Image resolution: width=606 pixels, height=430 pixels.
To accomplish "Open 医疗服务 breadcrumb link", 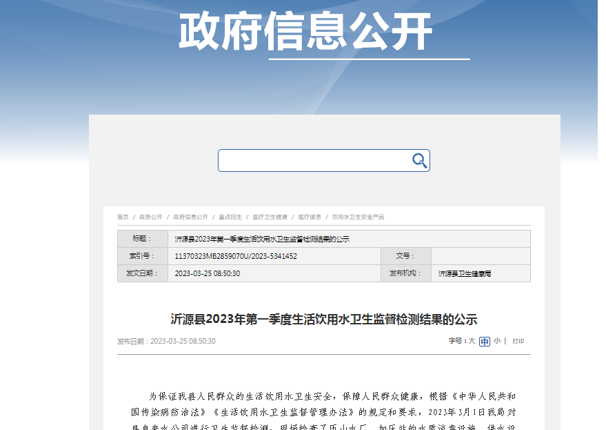I will tap(310, 217).
